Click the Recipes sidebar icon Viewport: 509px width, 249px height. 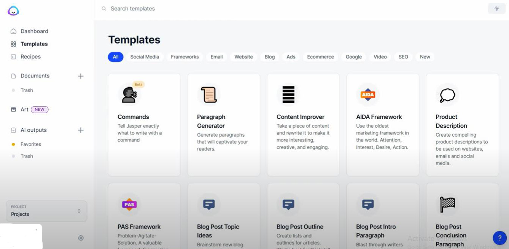13,57
